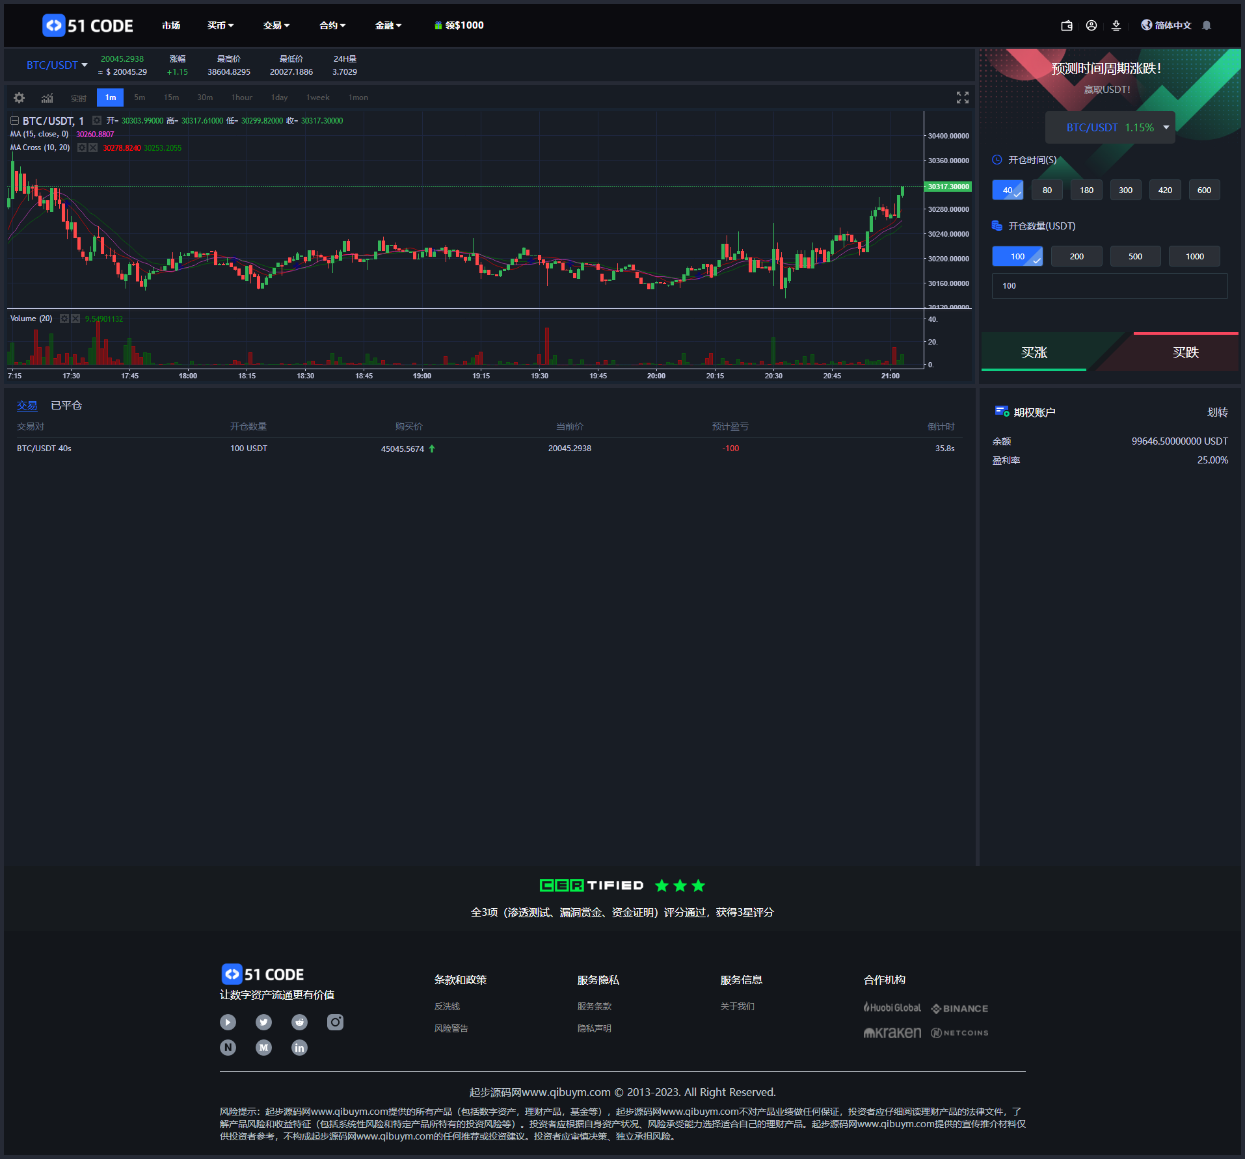Select 180 seconds open time option
Viewport: 1245px width, 1161px height.
(1086, 190)
